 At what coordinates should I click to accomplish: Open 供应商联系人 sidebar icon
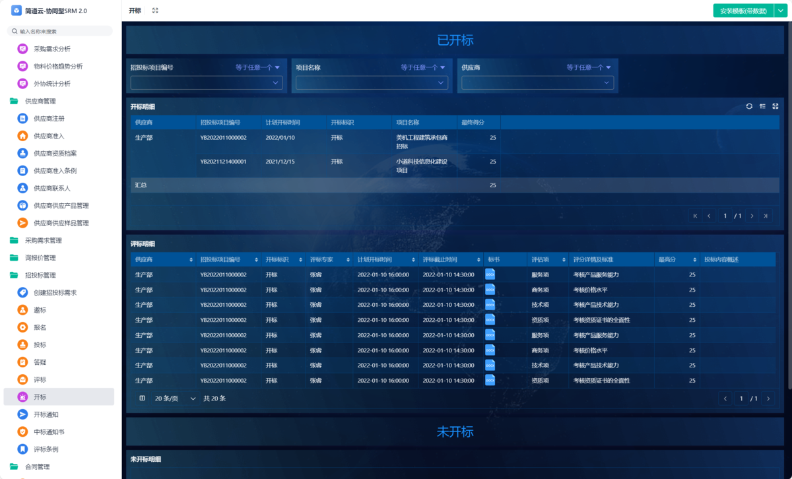coord(22,188)
